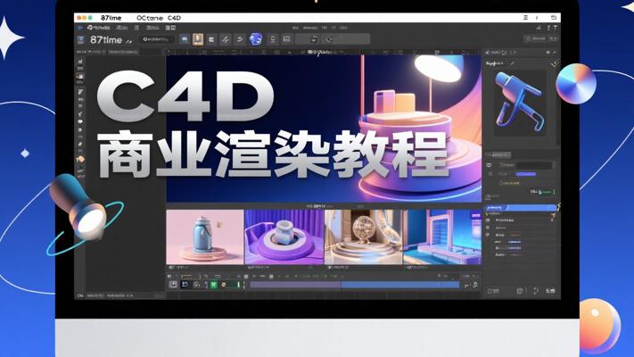The height and width of the screenshot is (357, 634).
Task: Select the blue highlighted row in right panel
Action: pos(521,208)
